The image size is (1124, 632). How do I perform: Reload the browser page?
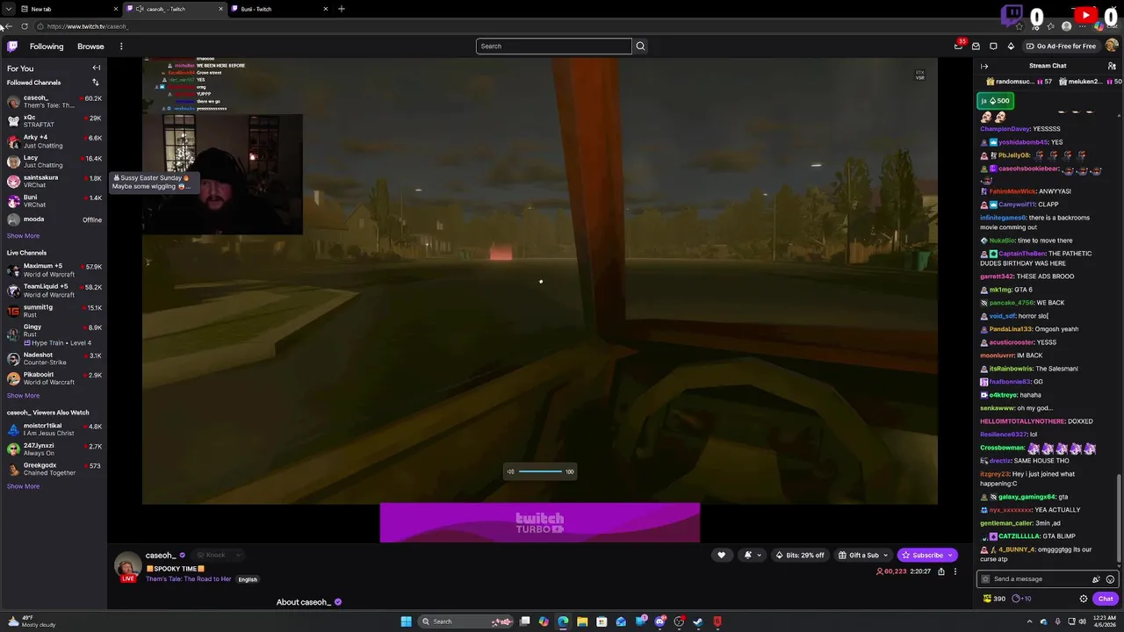click(24, 26)
